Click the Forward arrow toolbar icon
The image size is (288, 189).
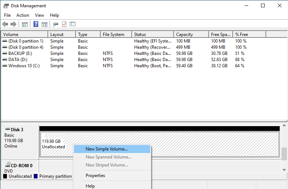13,24
